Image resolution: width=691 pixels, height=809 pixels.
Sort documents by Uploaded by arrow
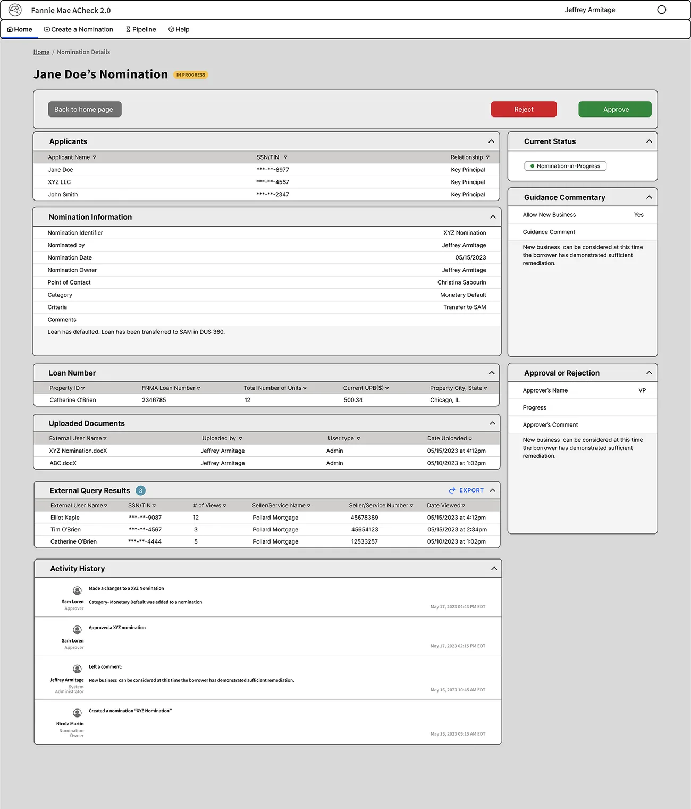pos(240,439)
